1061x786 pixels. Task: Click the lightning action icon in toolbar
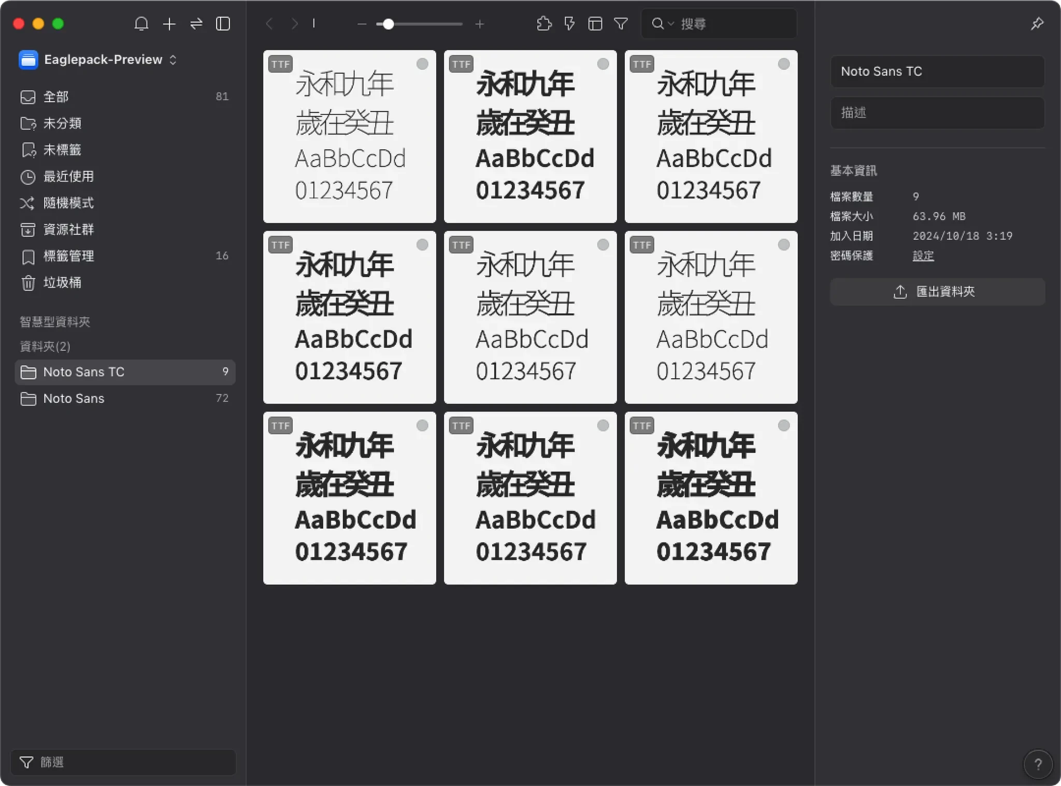point(569,24)
